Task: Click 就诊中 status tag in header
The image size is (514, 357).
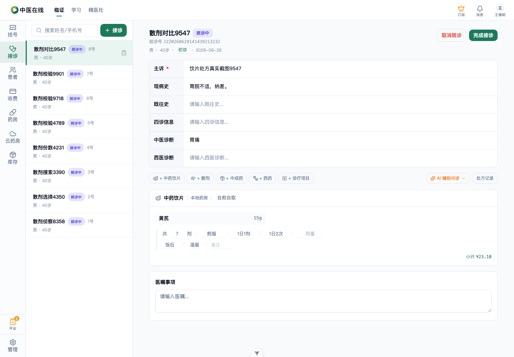Action: [x=203, y=33]
